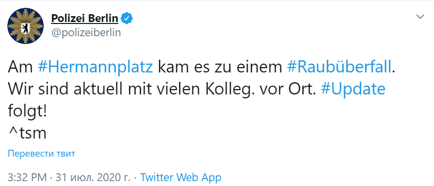The height and width of the screenshot is (186, 434).
Task: Click the phrase 'kam es zu einem'
Action: [x=220, y=68]
